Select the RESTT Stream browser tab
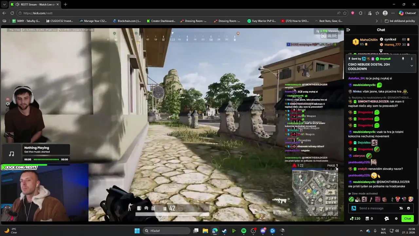This screenshot has width=419, height=236. 35,4
